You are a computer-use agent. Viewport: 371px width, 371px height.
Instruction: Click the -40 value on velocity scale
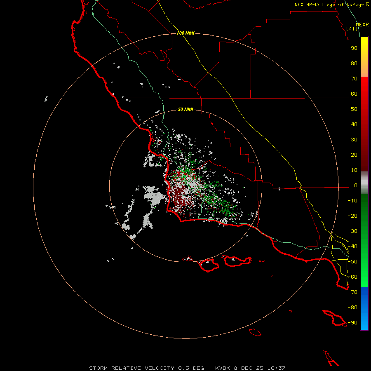(352, 247)
